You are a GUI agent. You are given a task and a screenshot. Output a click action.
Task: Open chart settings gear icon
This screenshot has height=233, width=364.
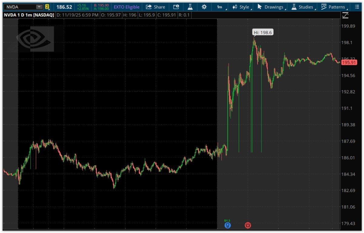pos(204,7)
